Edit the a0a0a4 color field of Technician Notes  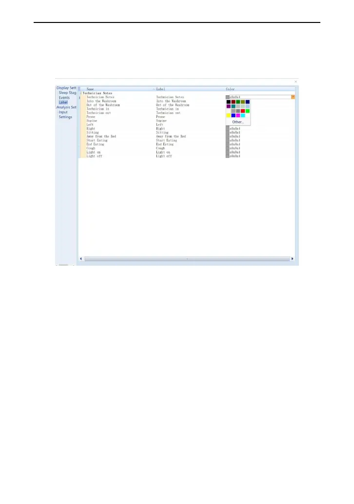260,97
